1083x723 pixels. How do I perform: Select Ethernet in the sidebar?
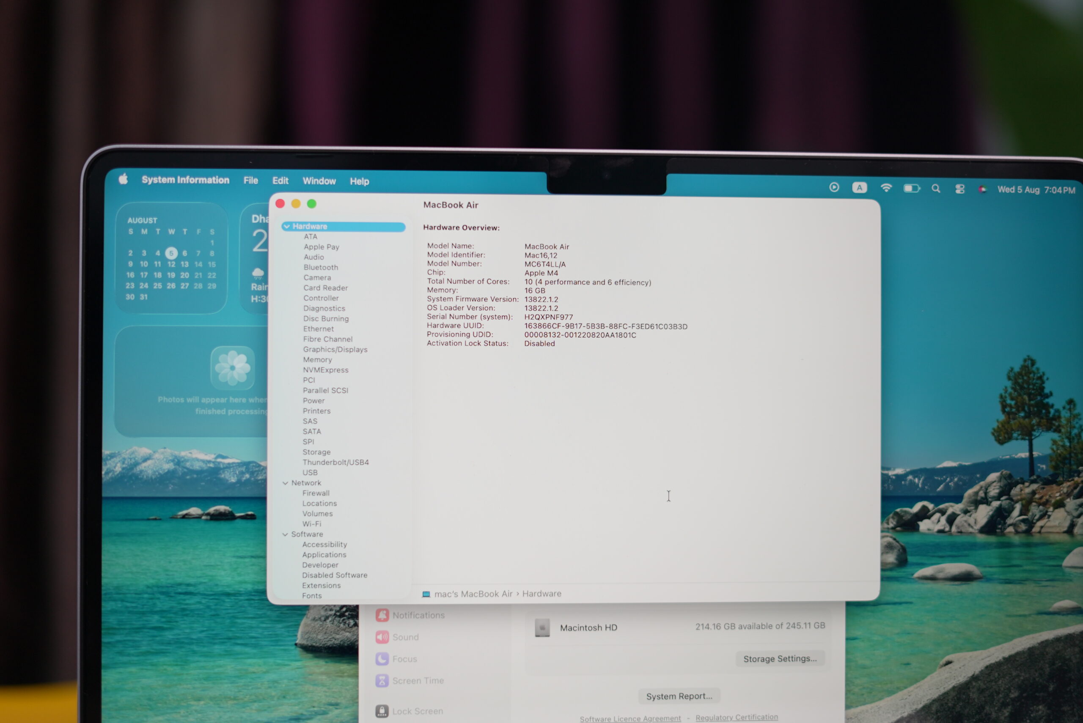point(318,329)
